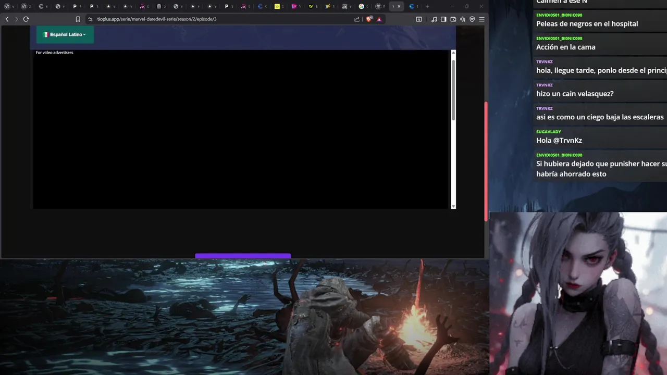667x375 pixels.
Task: Open the Brave Shields lion icon
Action: [369, 19]
